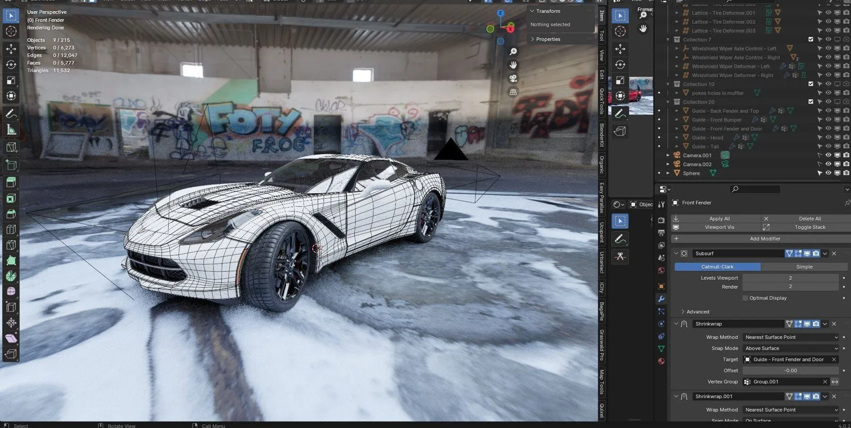Select the Spin tool
The height and width of the screenshot is (428, 851).
tap(11, 276)
